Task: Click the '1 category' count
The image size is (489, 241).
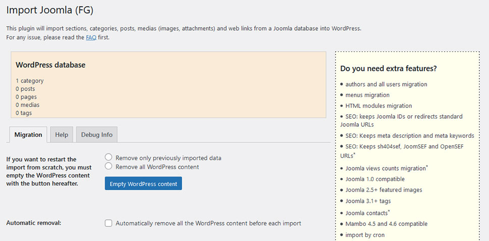Action: pos(30,81)
